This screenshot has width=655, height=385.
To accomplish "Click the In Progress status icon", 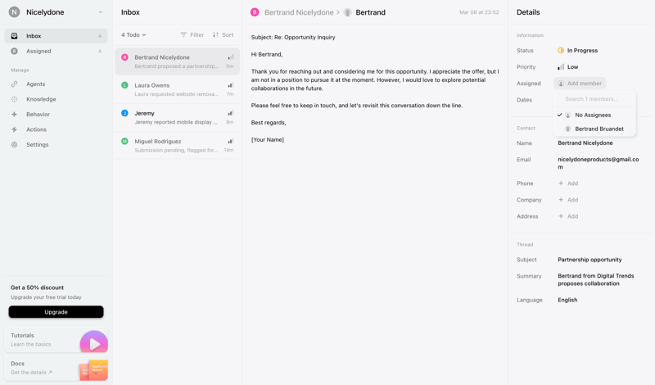I will (x=561, y=50).
